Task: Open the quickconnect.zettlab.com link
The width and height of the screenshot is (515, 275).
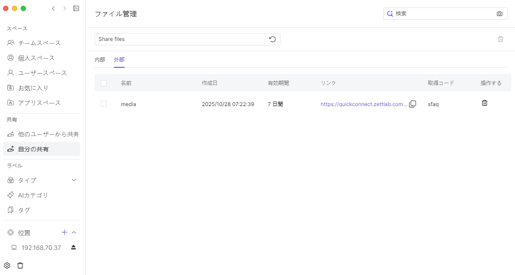Action: click(364, 104)
